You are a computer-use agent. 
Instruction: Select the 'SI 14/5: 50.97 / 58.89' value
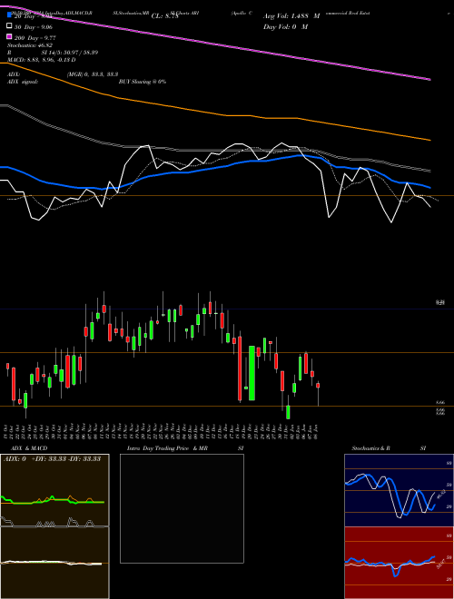click(x=70, y=53)
